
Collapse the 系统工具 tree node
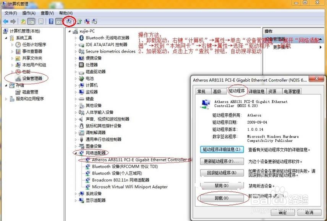pos(6,38)
